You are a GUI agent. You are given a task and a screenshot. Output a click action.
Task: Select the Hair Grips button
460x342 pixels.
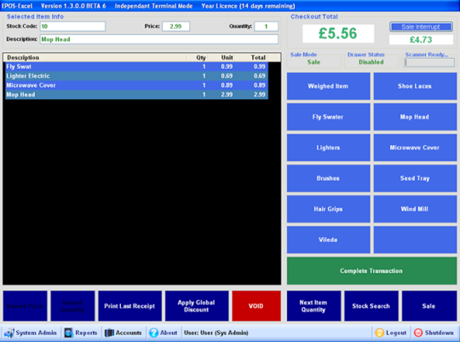pos(328,209)
